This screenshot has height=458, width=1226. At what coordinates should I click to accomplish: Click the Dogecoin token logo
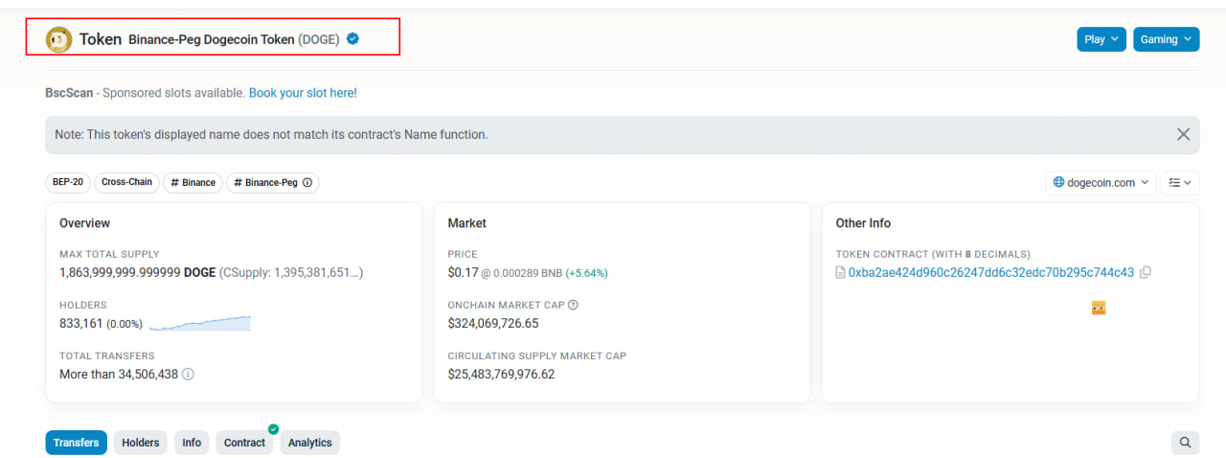(x=58, y=39)
